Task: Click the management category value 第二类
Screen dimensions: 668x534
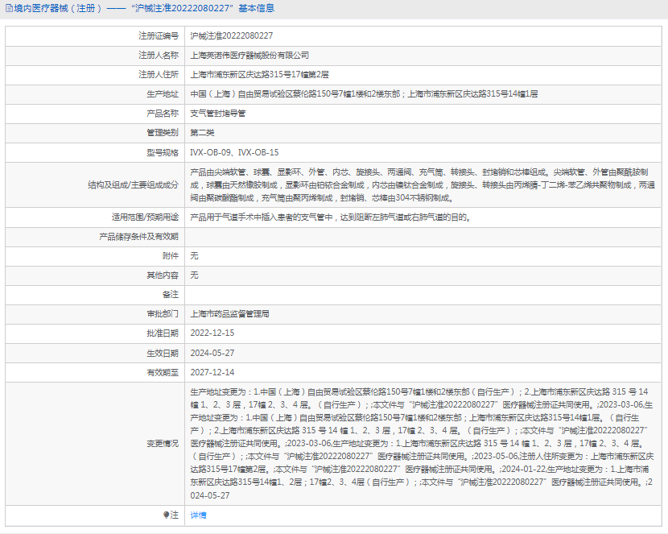Action: tap(202, 133)
